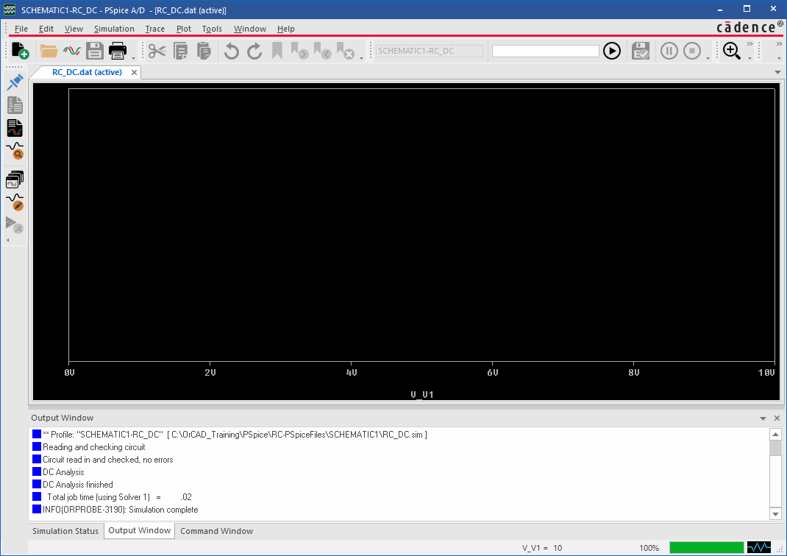The width and height of the screenshot is (787, 556).
Task: Switch to Simulation Status tab
Action: pyautogui.click(x=65, y=531)
